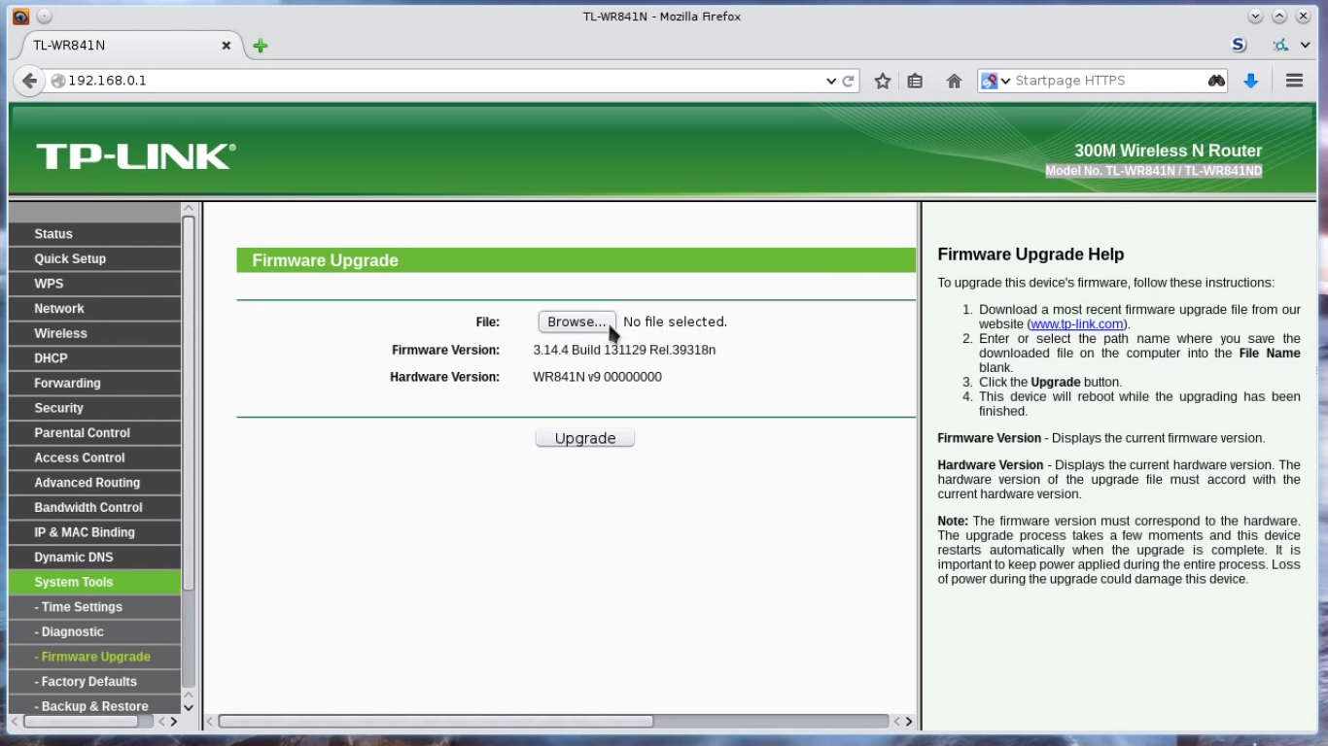Open Advanced Routing settings
1328x746 pixels.
click(94, 483)
